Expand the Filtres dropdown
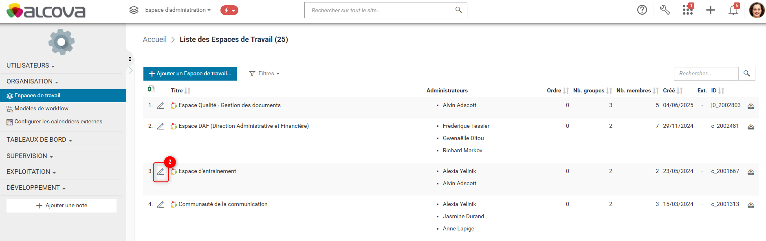766x241 pixels. 264,74
